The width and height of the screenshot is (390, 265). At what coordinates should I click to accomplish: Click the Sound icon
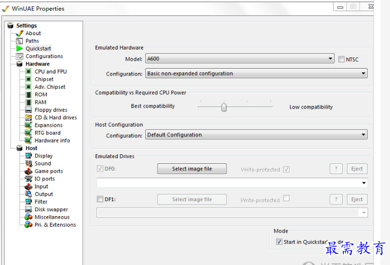[29, 163]
